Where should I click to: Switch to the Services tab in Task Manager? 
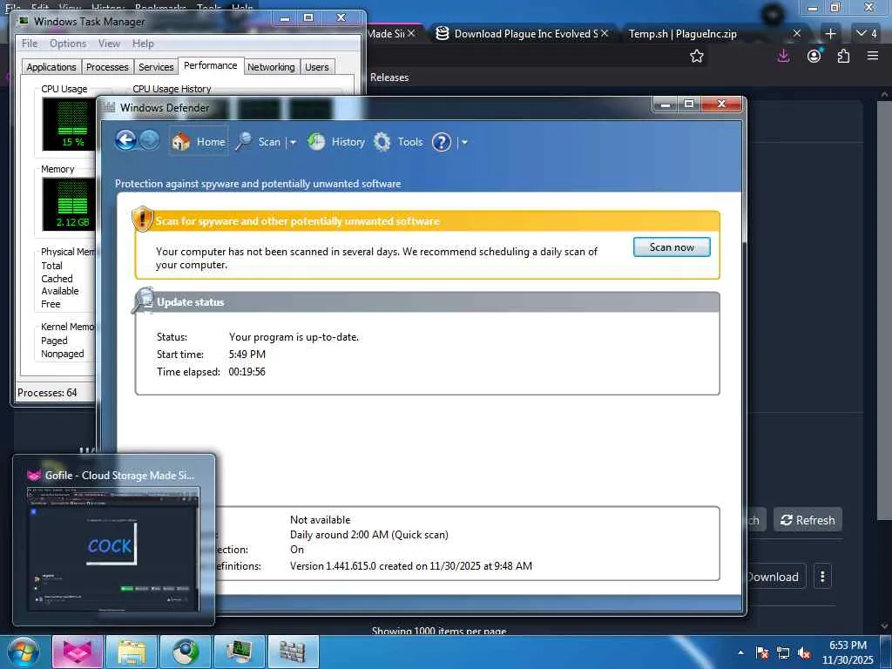point(156,67)
